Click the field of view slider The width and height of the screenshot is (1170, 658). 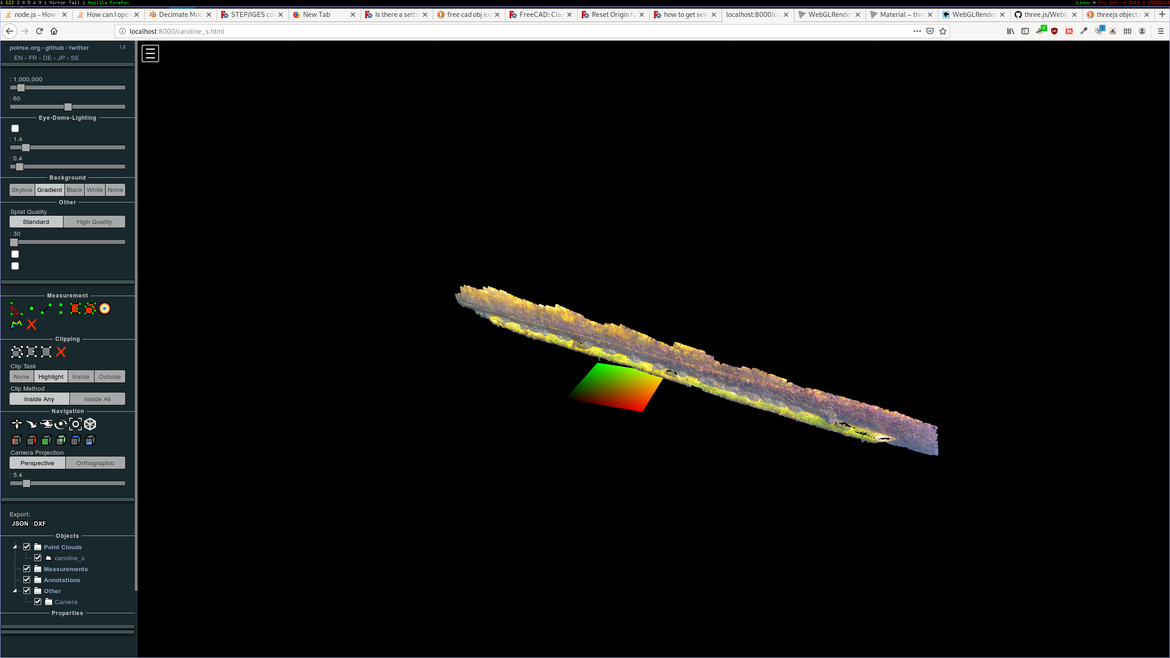[x=68, y=106]
